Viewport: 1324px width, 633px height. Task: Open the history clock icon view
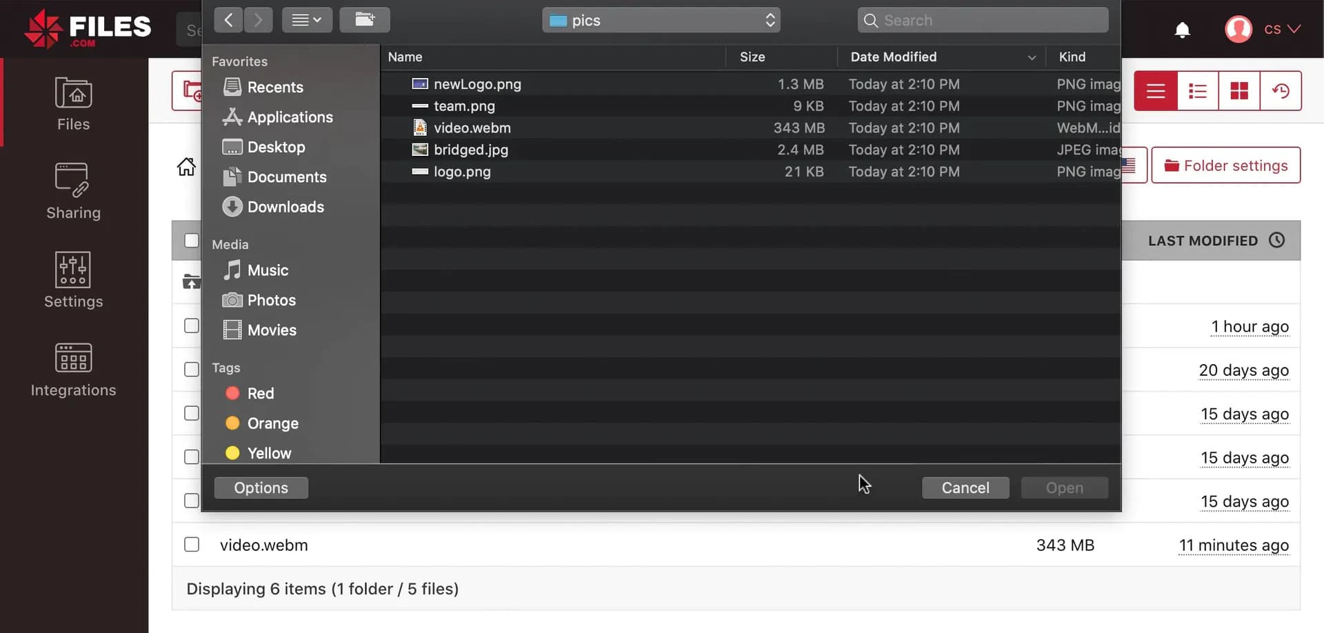click(1280, 91)
